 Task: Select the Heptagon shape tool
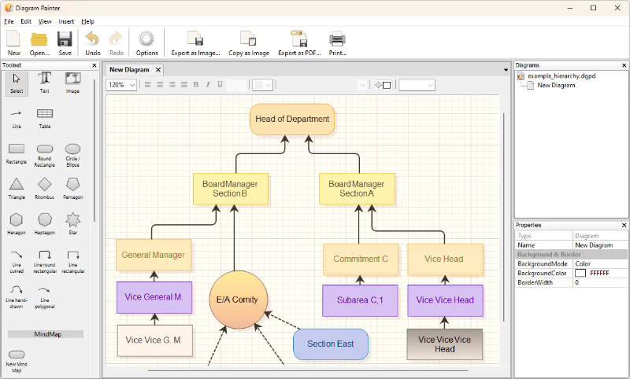pyautogui.click(x=45, y=225)
